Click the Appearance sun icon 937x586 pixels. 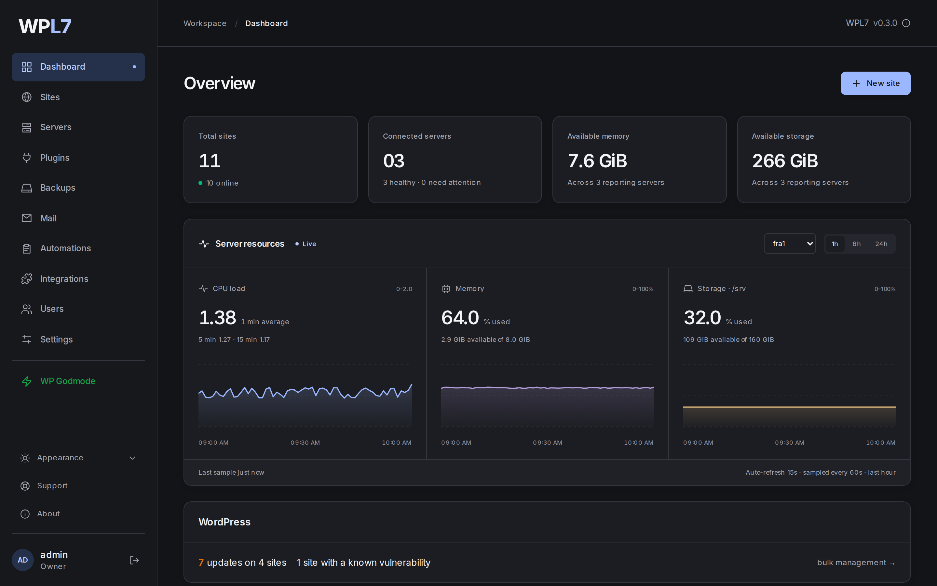point(25,458)
